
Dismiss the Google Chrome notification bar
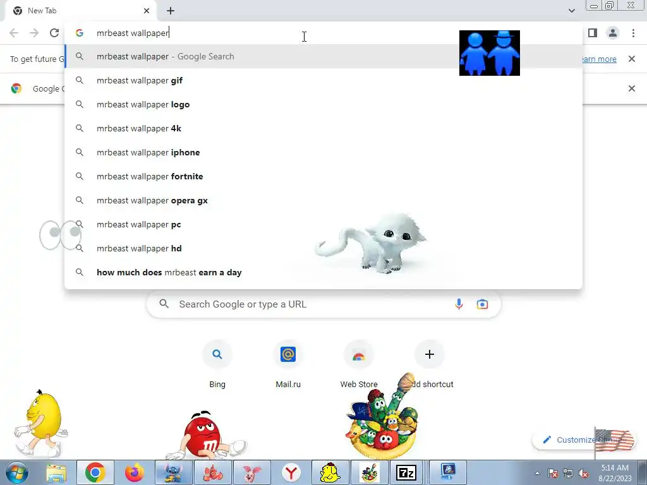tap(631, 88)
